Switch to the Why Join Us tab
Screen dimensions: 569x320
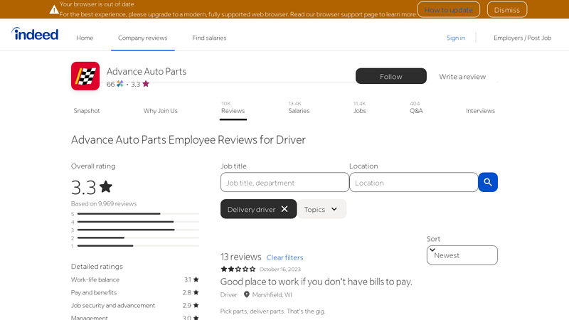161,111
